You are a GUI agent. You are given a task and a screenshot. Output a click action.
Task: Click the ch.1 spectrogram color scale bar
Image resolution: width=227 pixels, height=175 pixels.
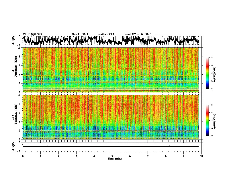click(x=207, y=73)
